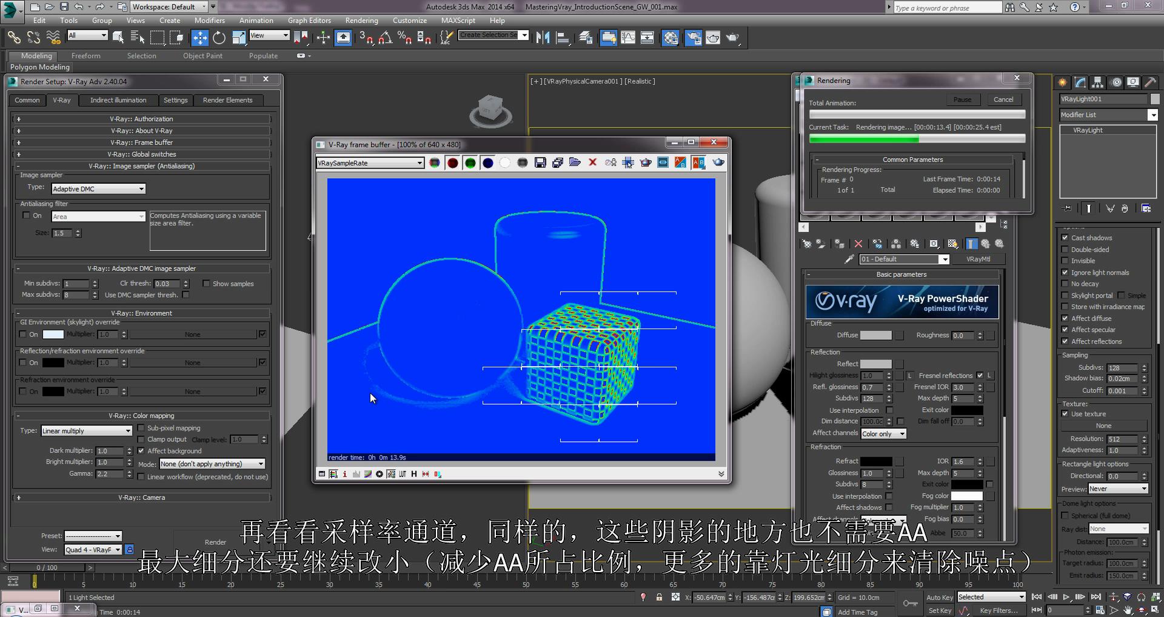This screenshot has width=1164, height=617.
Task: Toggle blue channel in V-Ray frame buffer
Action: pyautogui.click(x=487, y=162)
